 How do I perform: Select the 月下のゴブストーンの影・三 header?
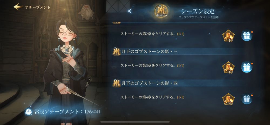(179, 51)
